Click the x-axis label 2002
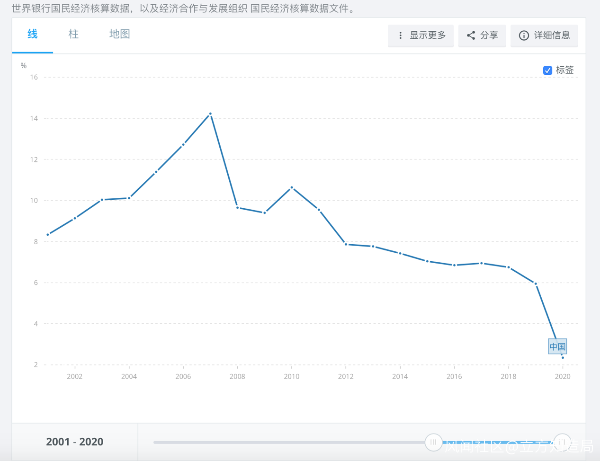Screen dimensions: 600x461 75,376
